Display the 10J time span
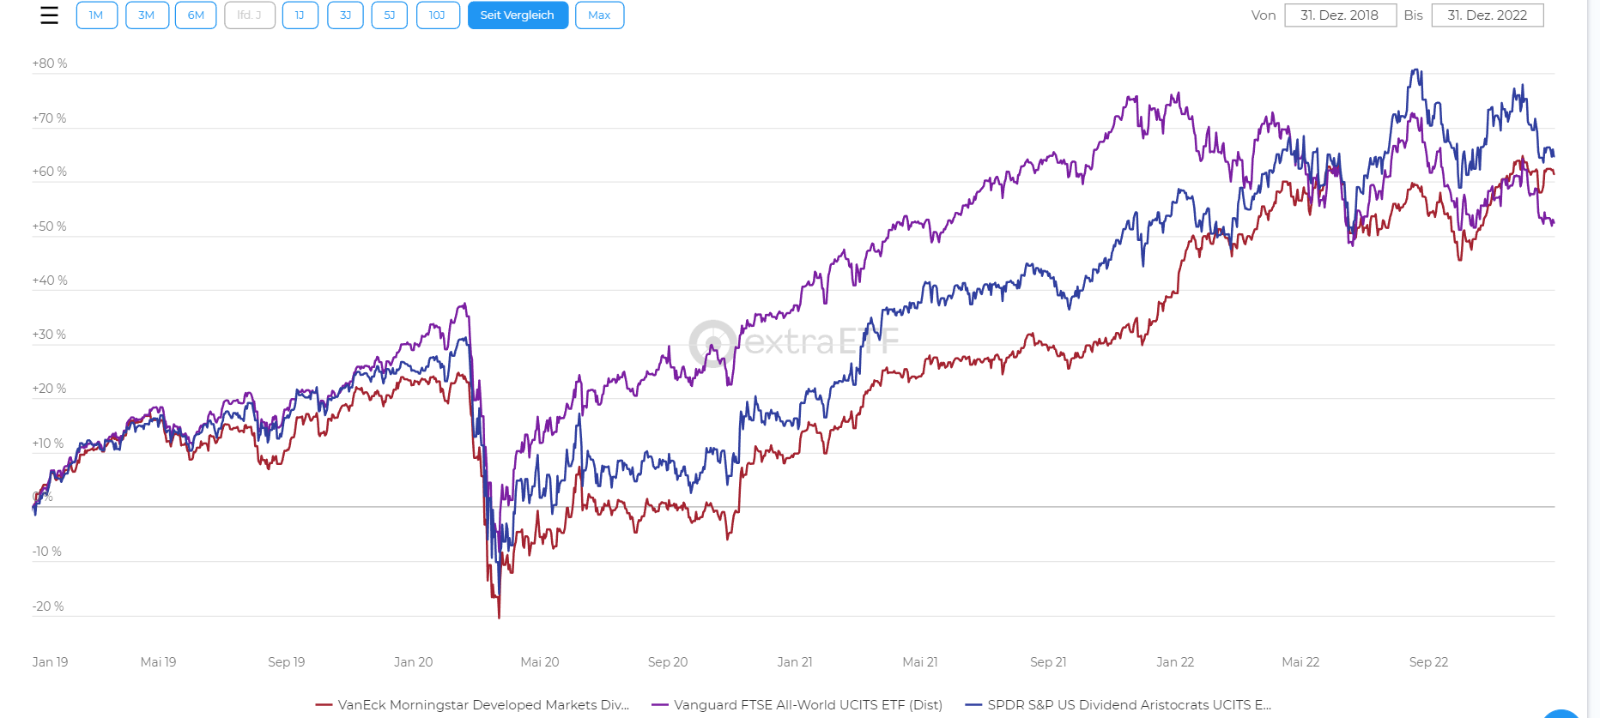The width and height of the screenshot is (1600, 718). point(438,15)
